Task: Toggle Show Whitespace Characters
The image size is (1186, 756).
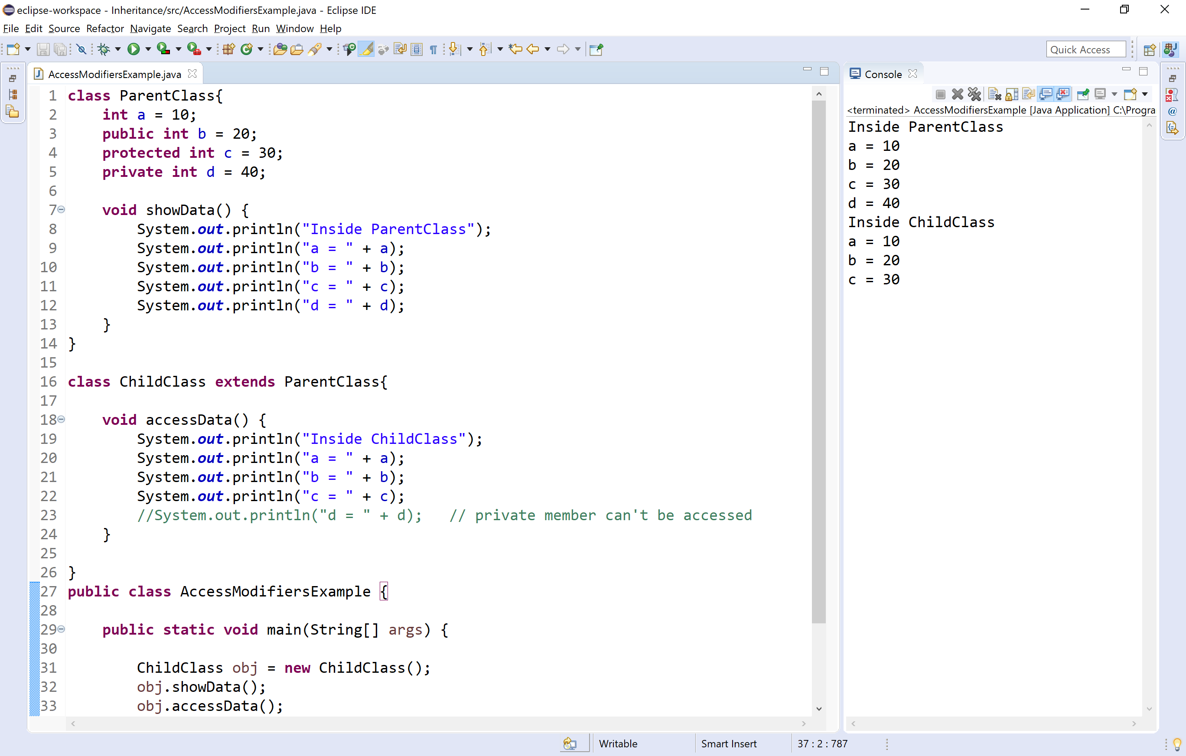Action: (x=433, y=49)
